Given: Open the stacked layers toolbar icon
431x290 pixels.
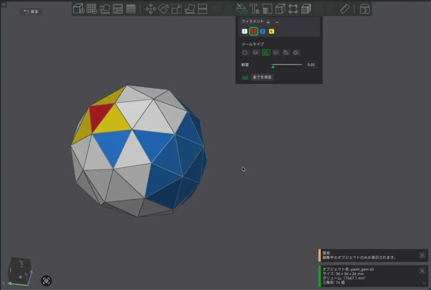Looking at the screenshot, I should (306, 9).
